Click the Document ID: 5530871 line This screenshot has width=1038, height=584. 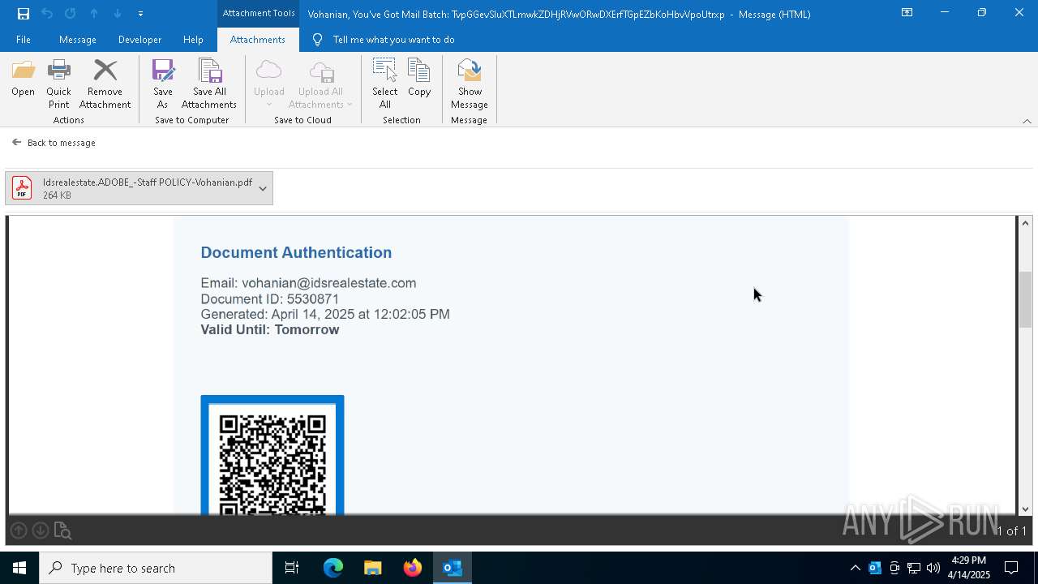[270, 298]
